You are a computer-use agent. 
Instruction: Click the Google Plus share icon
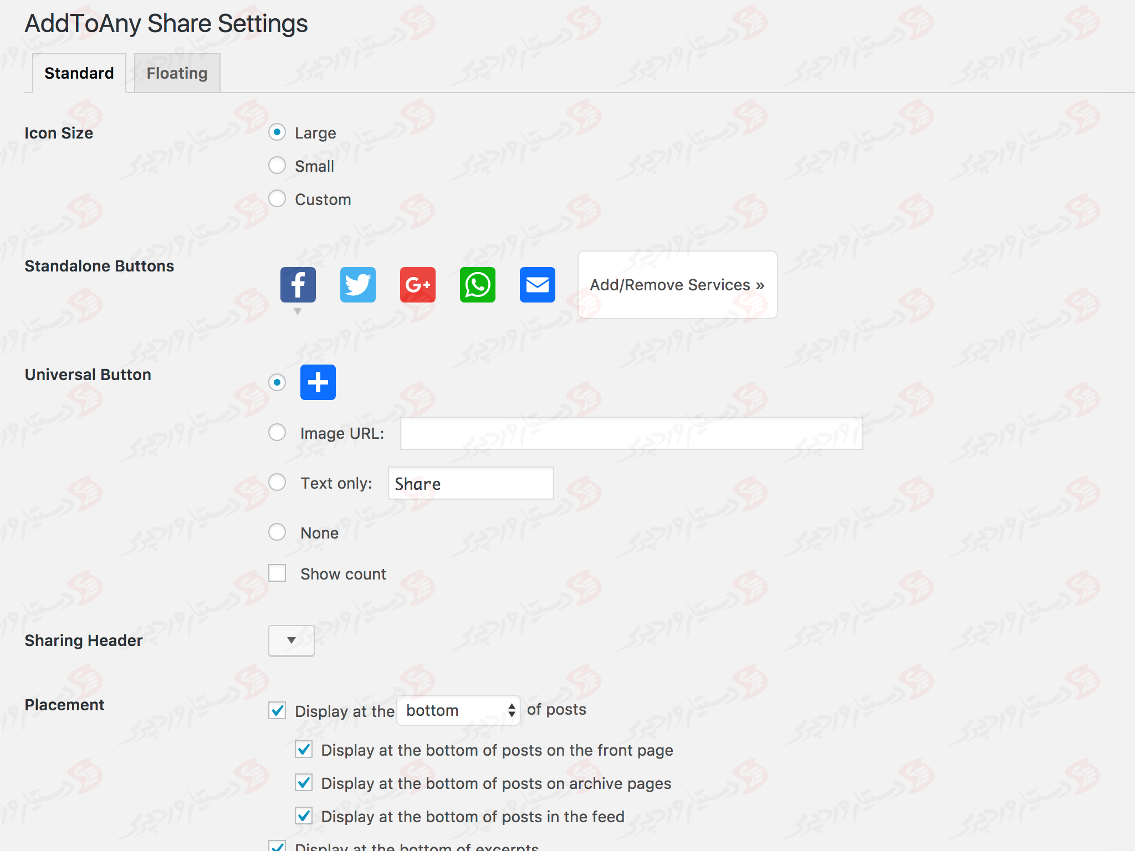pos(416,284)
